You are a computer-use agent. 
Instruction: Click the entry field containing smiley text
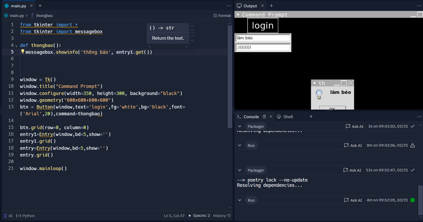click(263, 47)
